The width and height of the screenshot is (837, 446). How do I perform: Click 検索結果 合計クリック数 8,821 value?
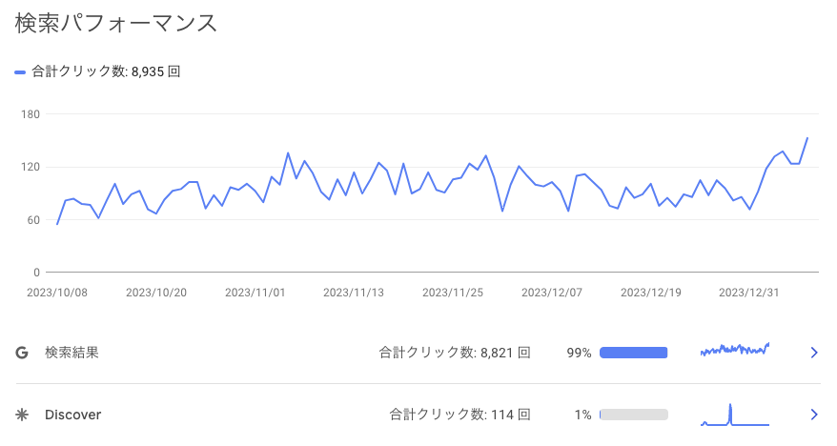pos(454,353)
